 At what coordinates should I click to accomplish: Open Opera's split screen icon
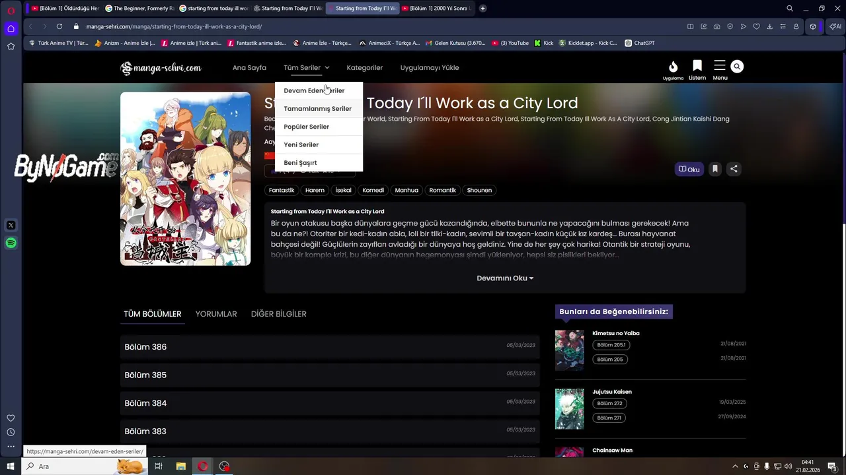691,26
